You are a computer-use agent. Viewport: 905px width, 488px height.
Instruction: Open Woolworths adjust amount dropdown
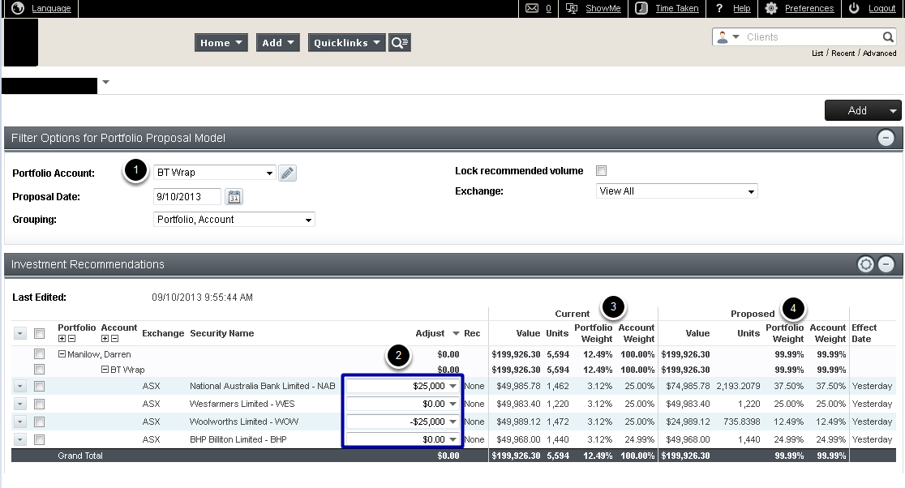(453, 422)
